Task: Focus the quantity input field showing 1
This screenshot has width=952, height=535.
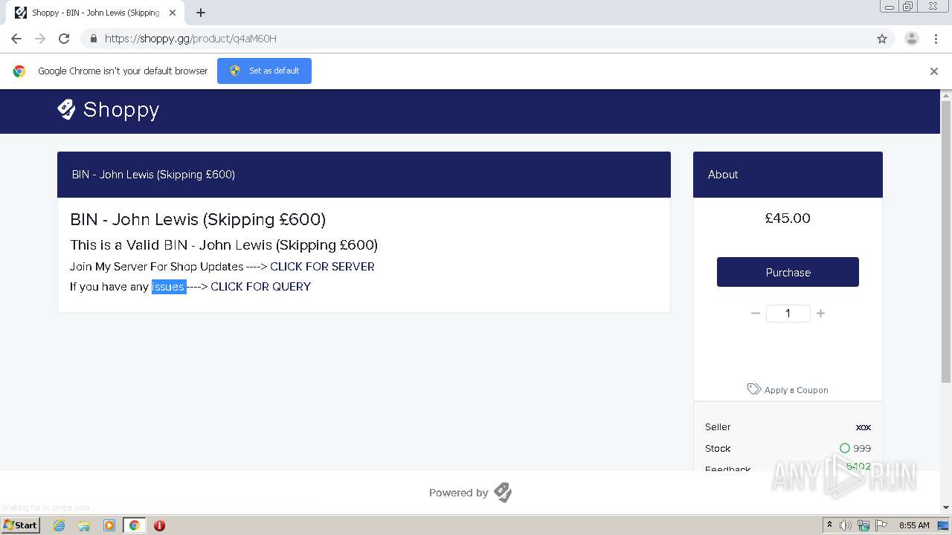Action: click(x=788, y=314)
